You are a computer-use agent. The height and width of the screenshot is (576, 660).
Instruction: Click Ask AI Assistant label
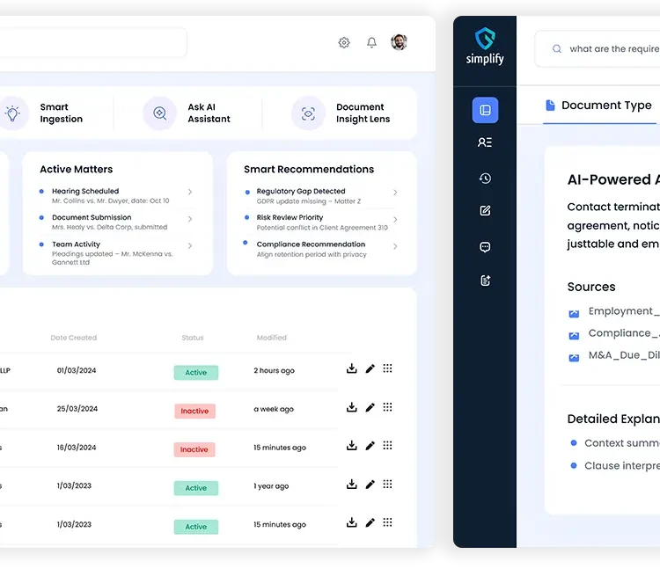click(209, 113)
